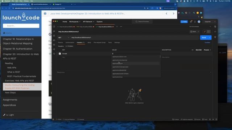Send the GET request

204,38
